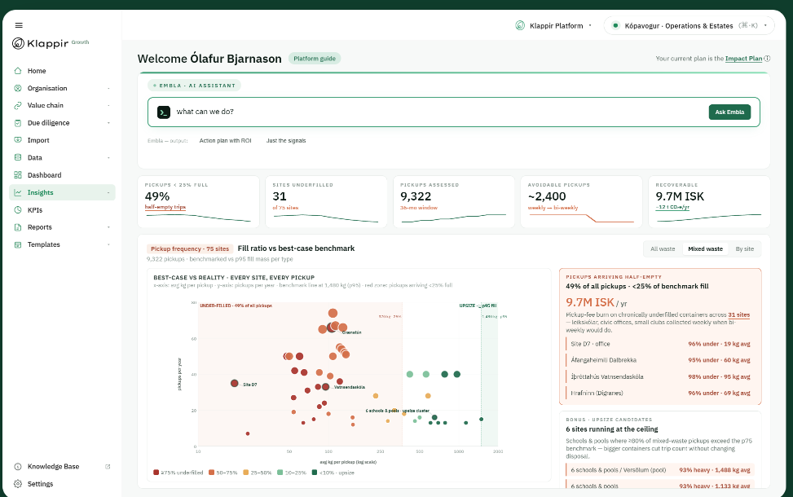The image size is (793, 497).
Task: Open Import in the sidebar
Action: click(x=62, y=140)
